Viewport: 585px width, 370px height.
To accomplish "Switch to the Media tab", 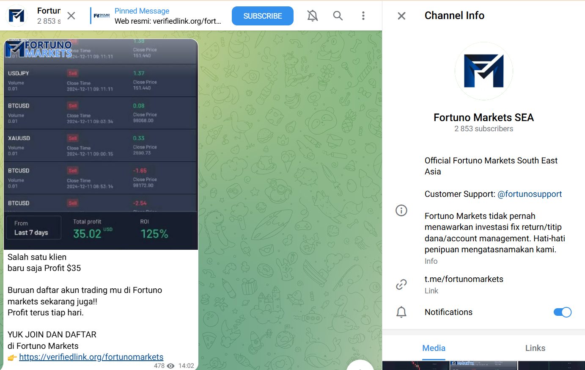I will tap(434, 348).
